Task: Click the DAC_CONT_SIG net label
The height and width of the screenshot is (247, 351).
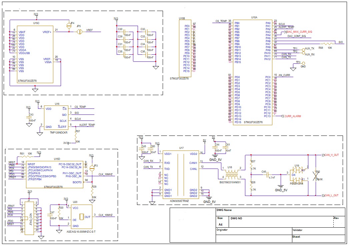Action: pos(297,36)
